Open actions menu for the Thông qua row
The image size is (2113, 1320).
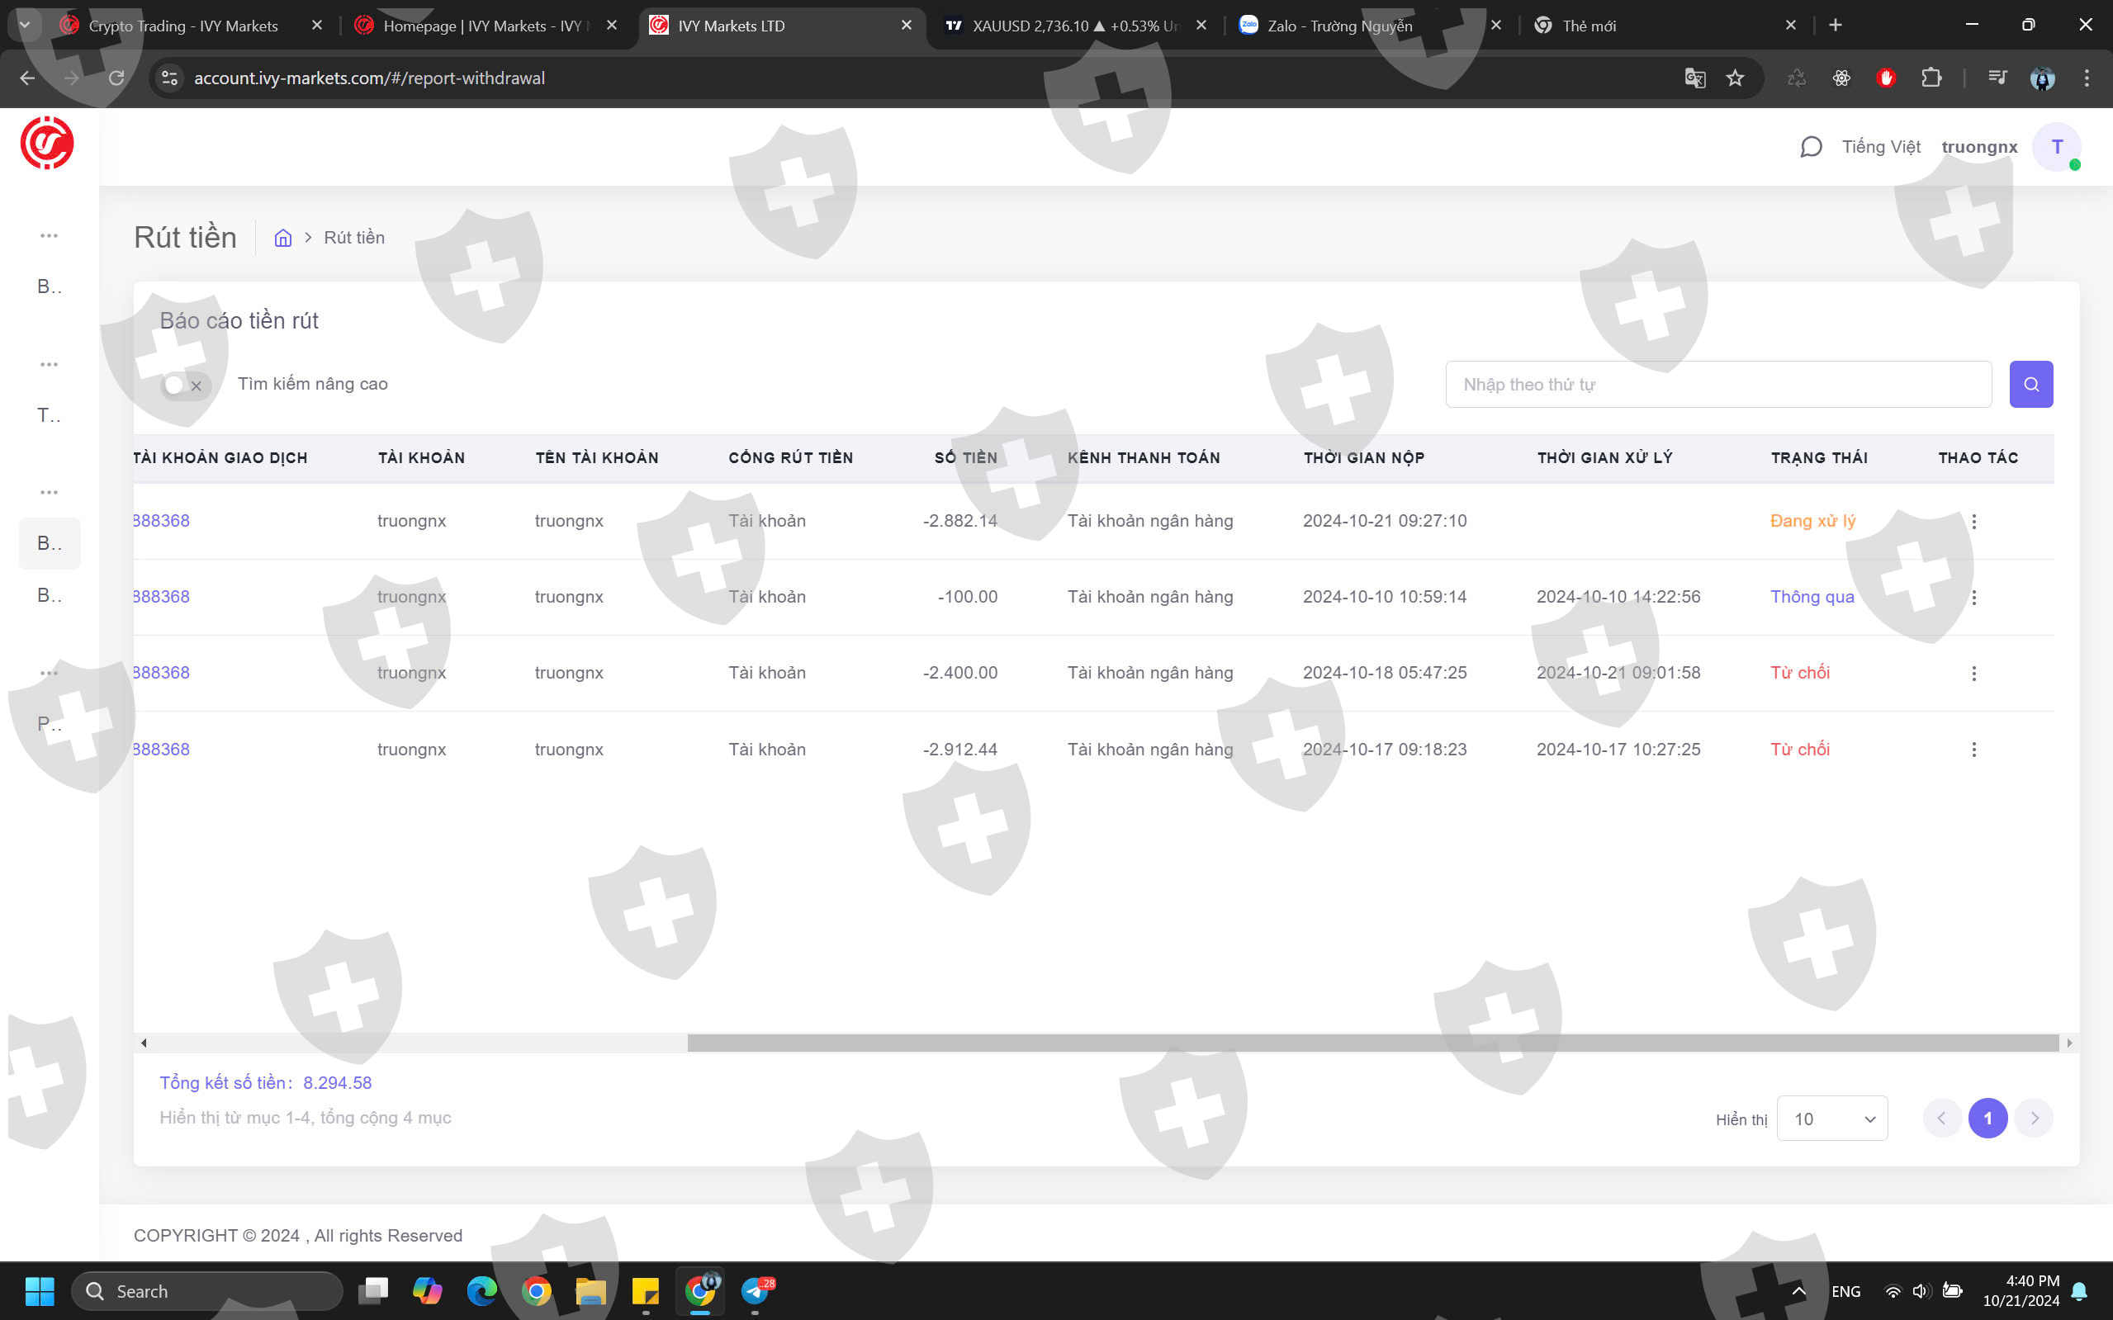coord(1973,597)
